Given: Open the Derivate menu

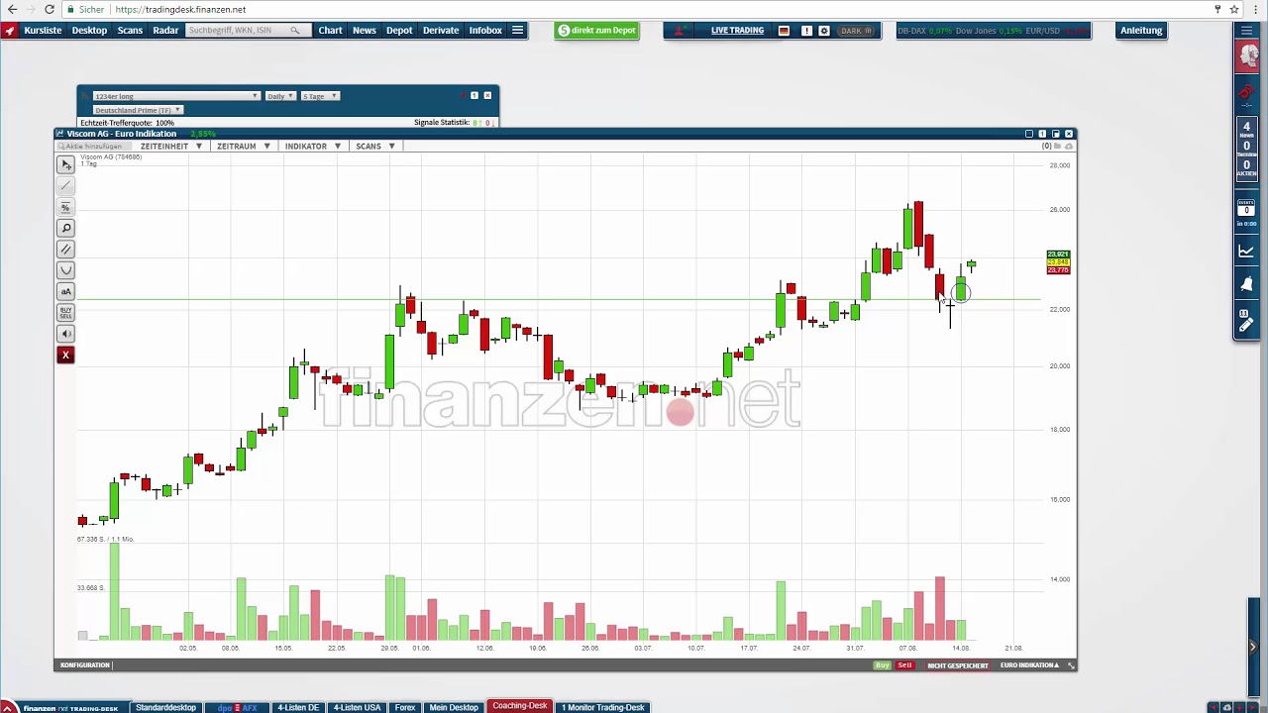Looking at the screenshot, I should [441, 31].
